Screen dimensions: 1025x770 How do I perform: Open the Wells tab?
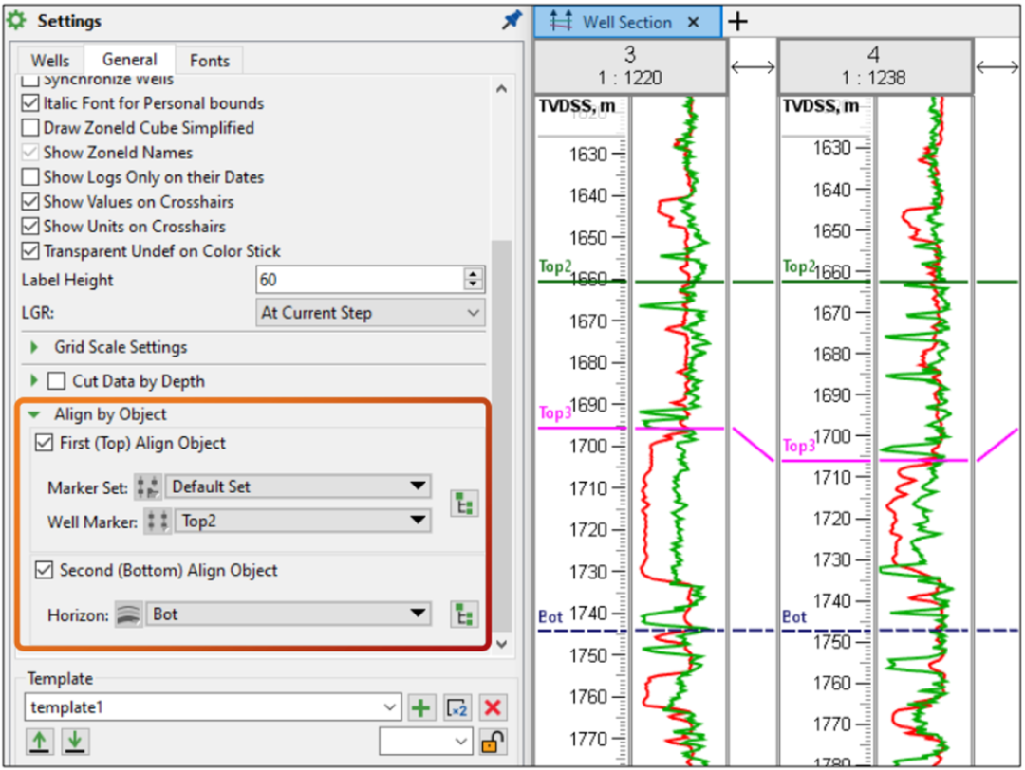click(x=50, y=61)
